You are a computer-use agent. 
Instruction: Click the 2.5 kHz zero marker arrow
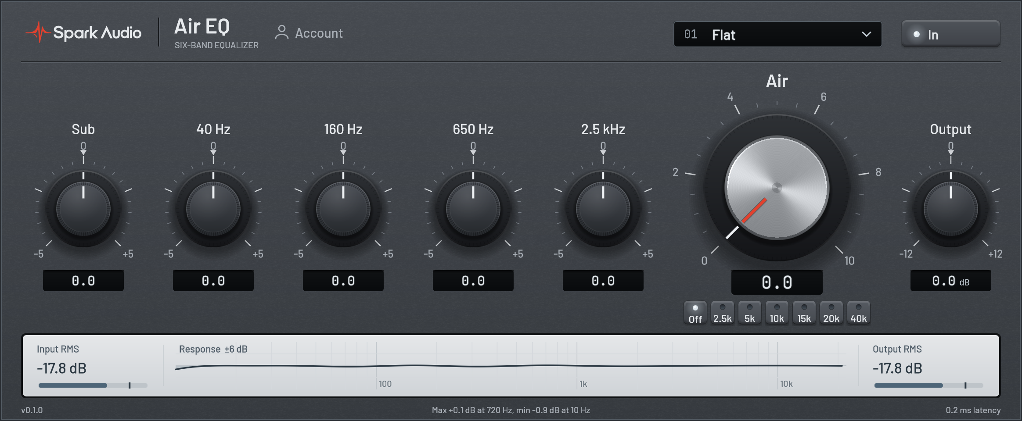pyautogui.click(x=603, y=152)
